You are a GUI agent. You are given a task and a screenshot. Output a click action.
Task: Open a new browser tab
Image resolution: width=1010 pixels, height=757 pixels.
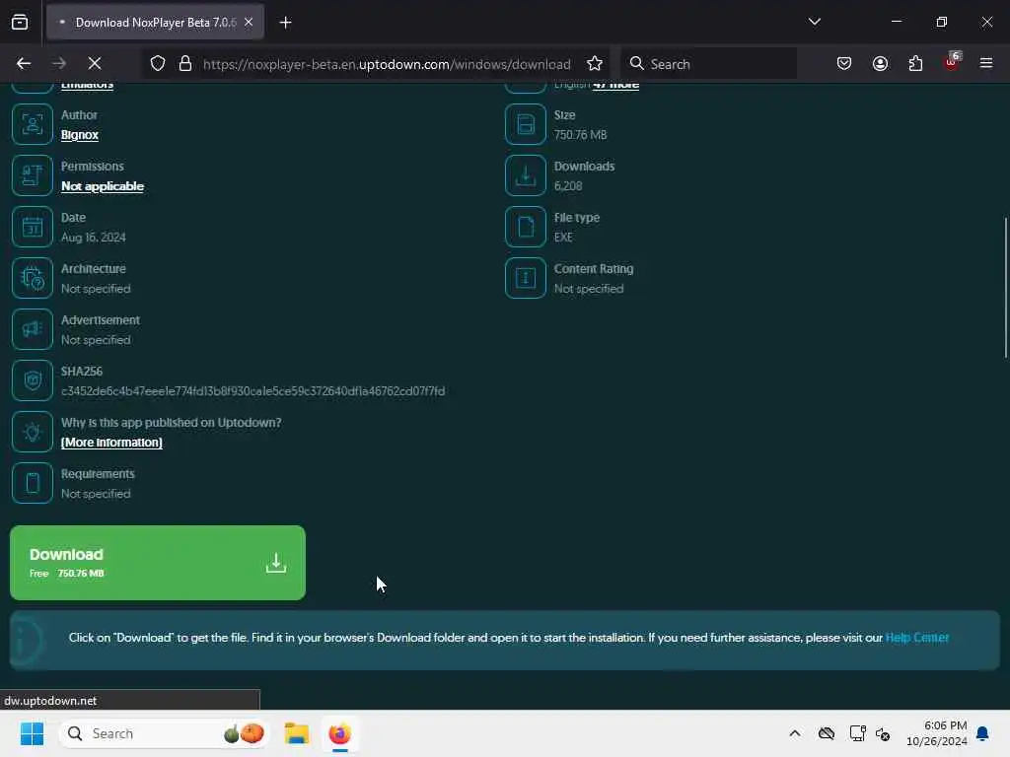tap(285, 23)
